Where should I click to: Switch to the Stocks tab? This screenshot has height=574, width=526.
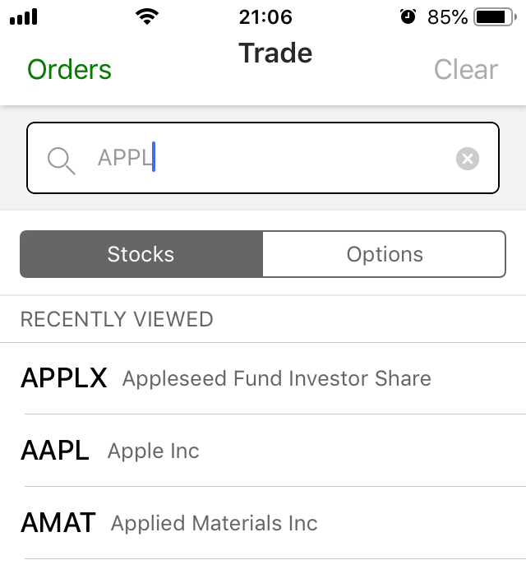coord(141,254)
